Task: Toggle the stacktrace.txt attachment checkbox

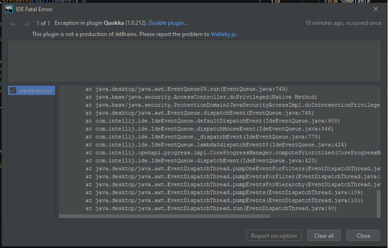Action: [x=13, y=90]
